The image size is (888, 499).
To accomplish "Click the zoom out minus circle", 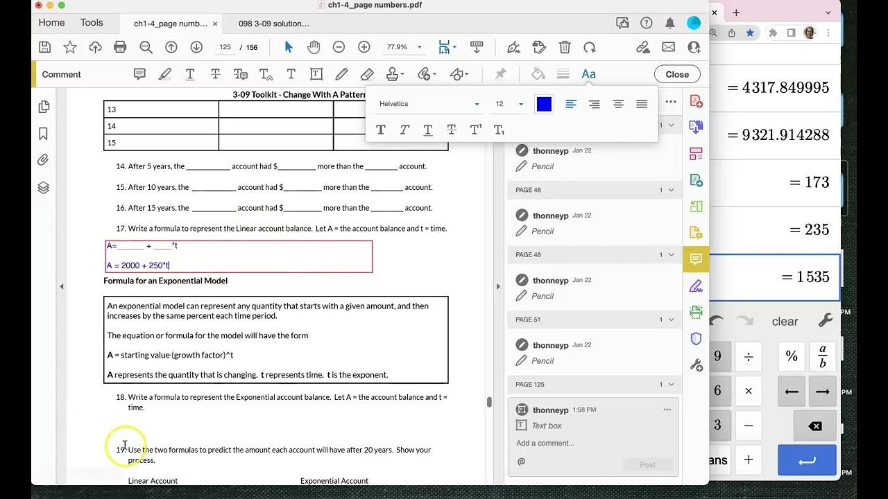I will coord(339,47).
